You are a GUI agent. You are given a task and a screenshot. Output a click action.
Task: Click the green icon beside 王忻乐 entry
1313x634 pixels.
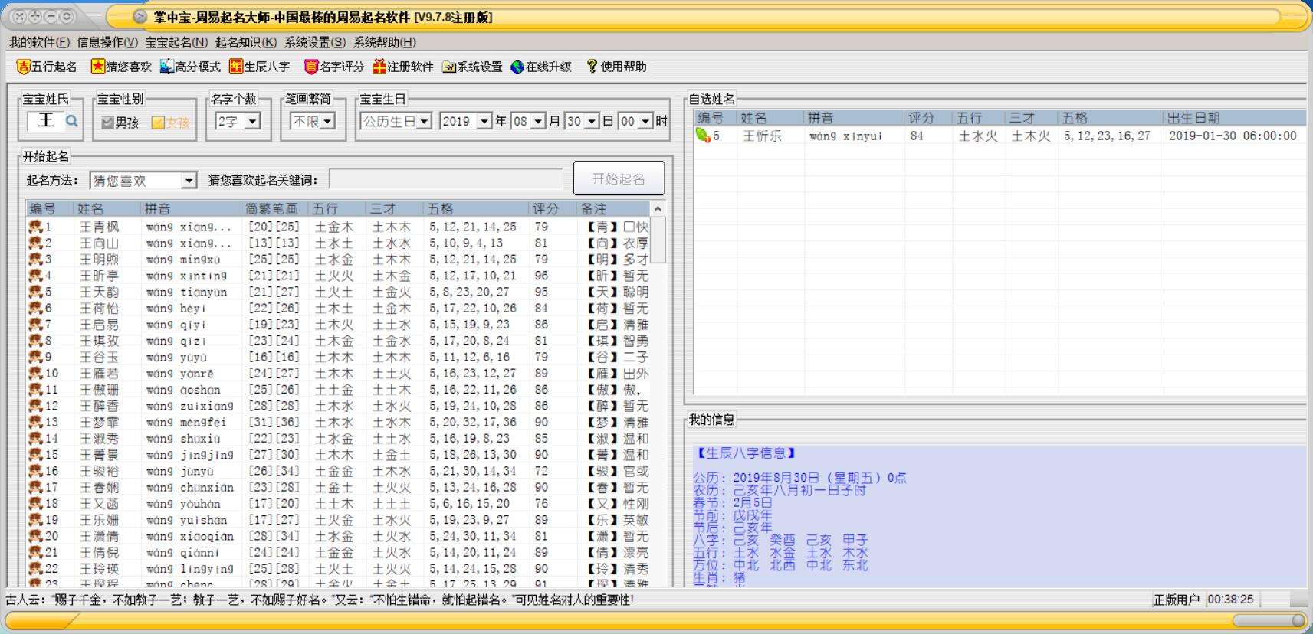pos(703,136)
